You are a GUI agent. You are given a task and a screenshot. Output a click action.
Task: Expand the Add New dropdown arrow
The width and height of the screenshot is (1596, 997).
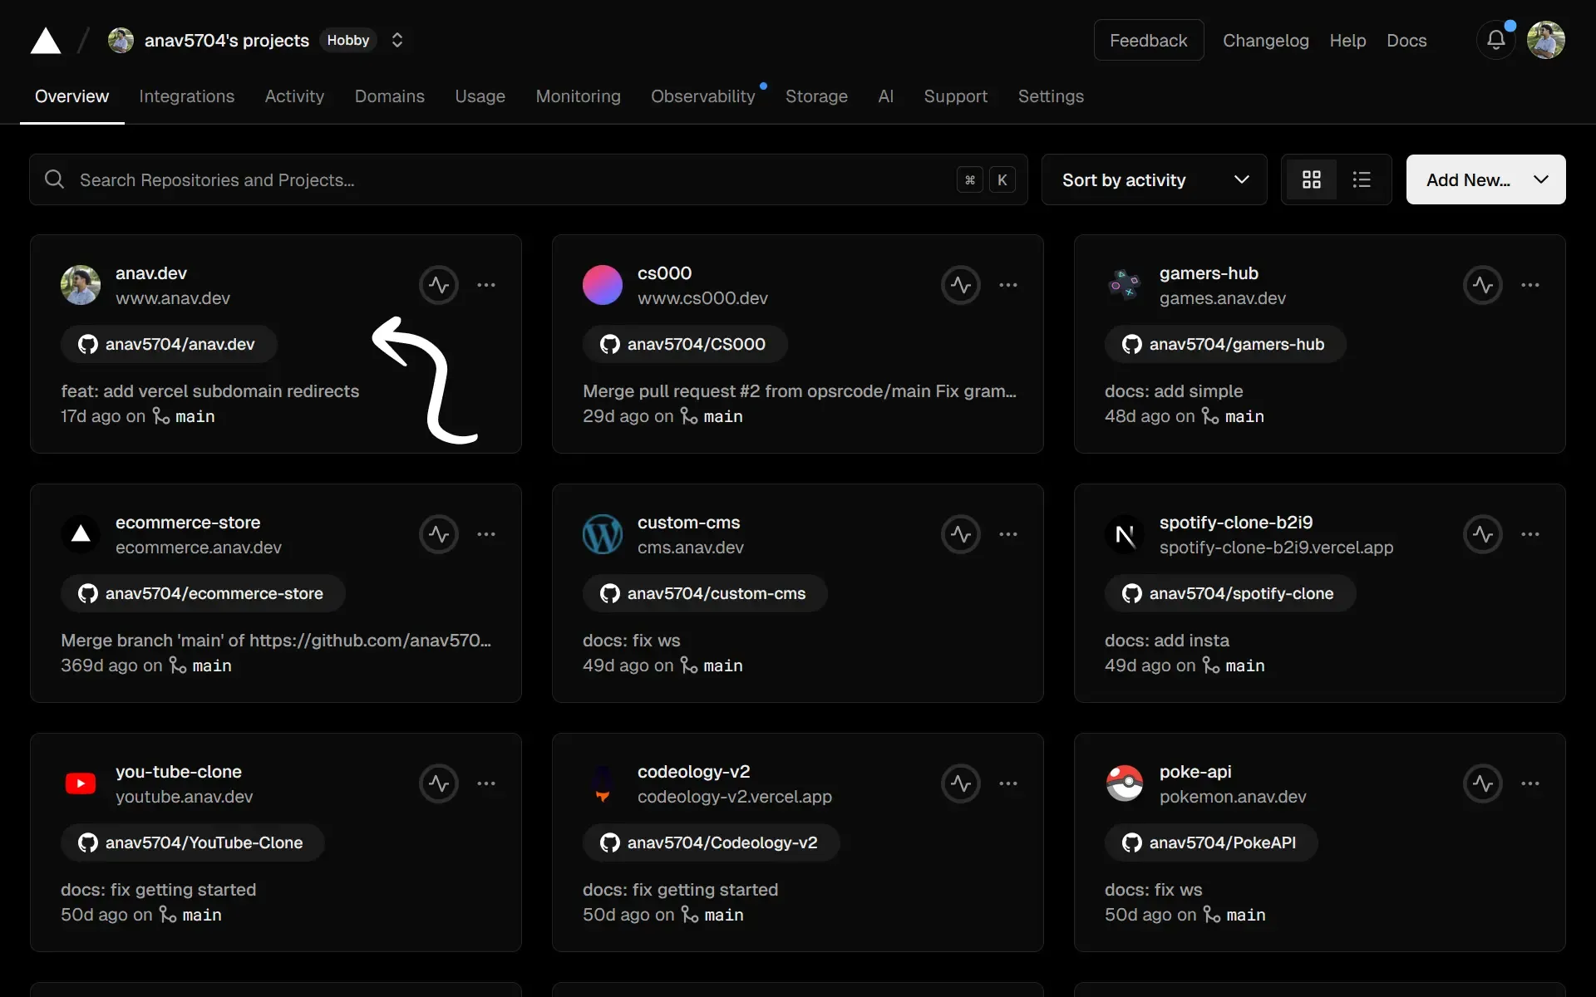coord(1540,179)
